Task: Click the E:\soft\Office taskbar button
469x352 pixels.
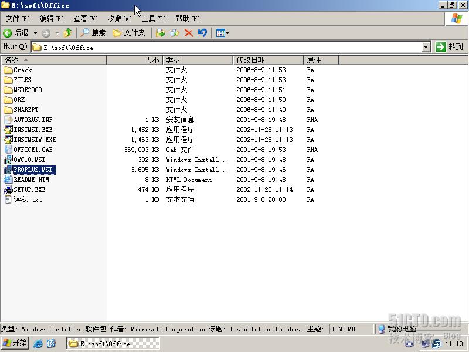Action: click(x=113, y=343)
